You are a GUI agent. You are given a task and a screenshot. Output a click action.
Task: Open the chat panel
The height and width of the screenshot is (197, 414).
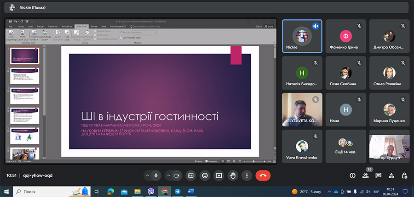[378, 175]
